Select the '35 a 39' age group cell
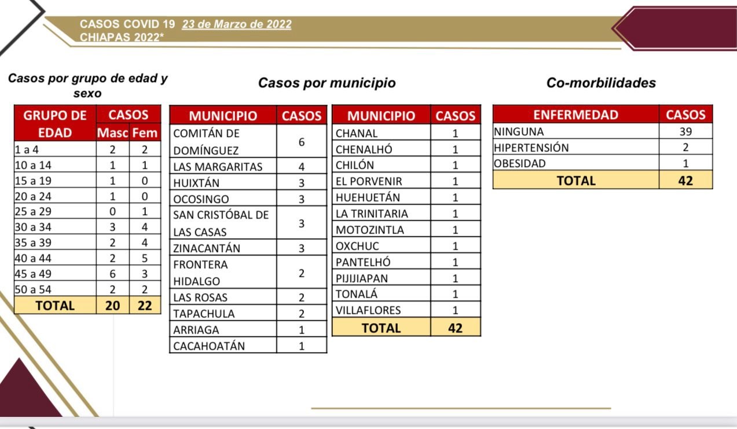Screen dimensions: 737x429 (x=55, y=243)
